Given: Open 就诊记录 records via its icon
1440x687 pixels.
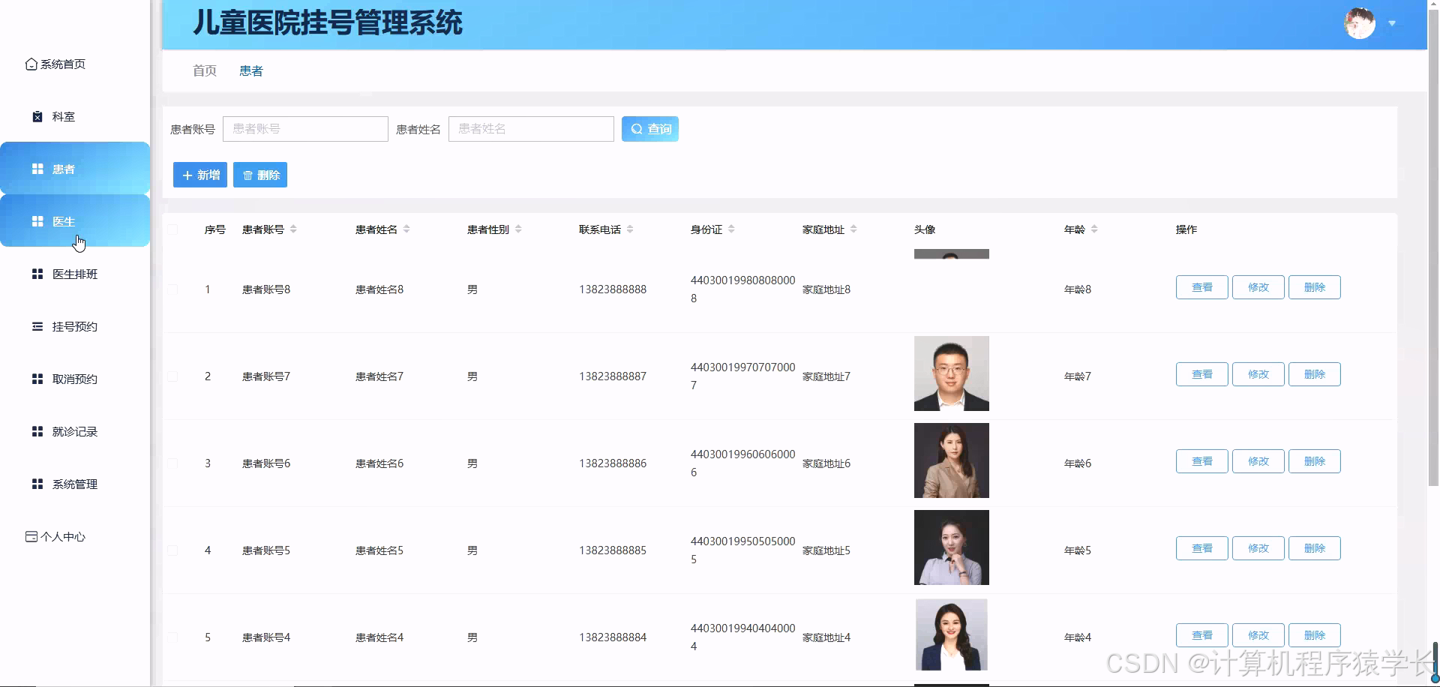Looking at the screenshot, I should tap(37, 431).
